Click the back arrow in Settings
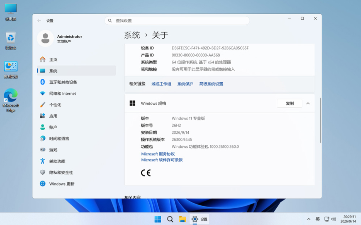Image resolution: width=361 pixels, height=225 pixels. pyautogui.click(x=39, y=21)
